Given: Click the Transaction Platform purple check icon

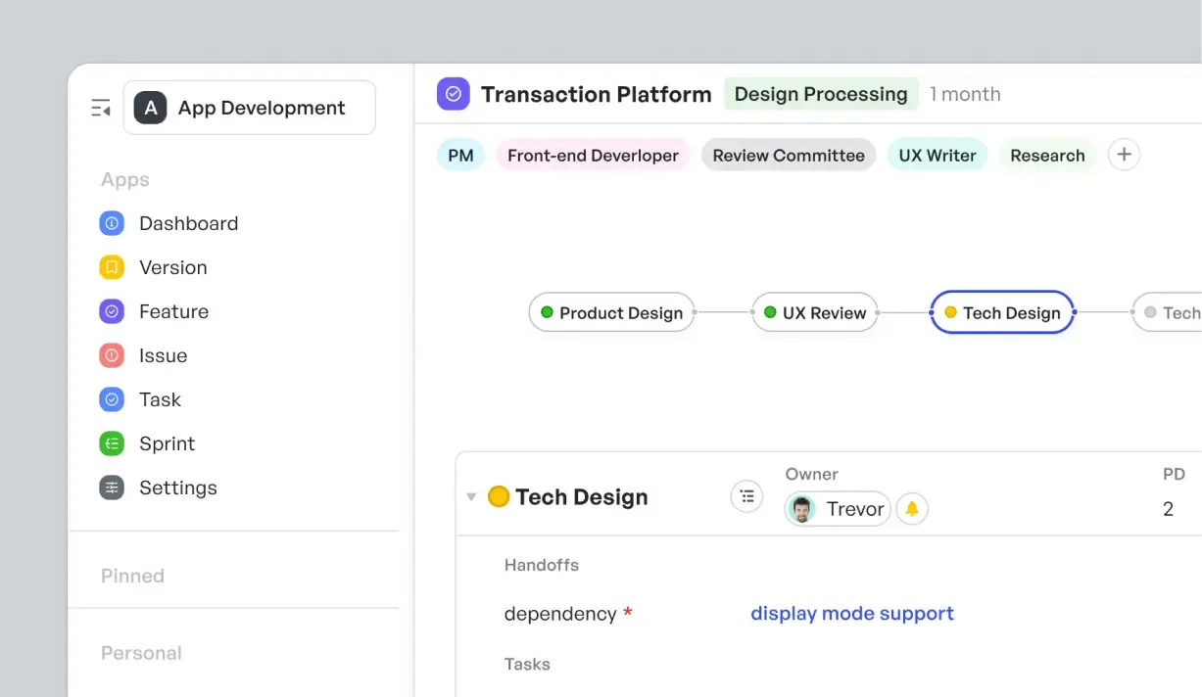Looking at the screenshot, I should click(453, 94).
